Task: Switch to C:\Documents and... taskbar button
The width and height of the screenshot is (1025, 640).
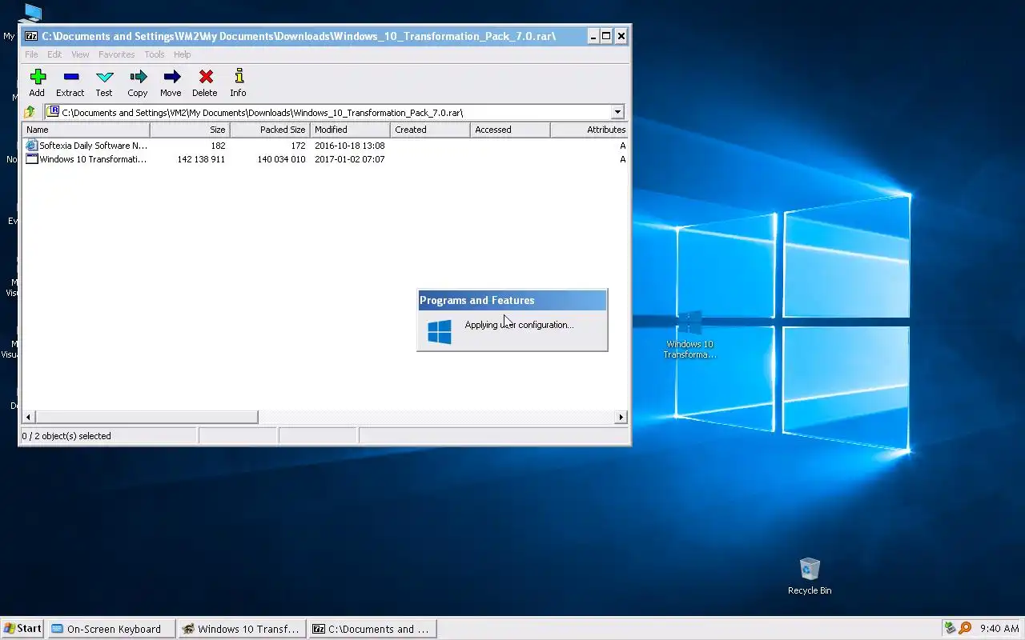Action: point(372,629)
